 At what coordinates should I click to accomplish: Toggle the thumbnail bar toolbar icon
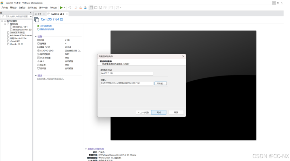tap(96, 8)
